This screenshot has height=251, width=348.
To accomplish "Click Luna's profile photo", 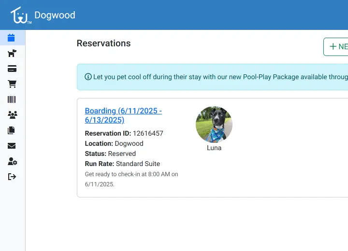I will [214, 125].
